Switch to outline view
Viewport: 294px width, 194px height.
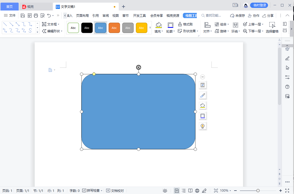click(184, 191)
